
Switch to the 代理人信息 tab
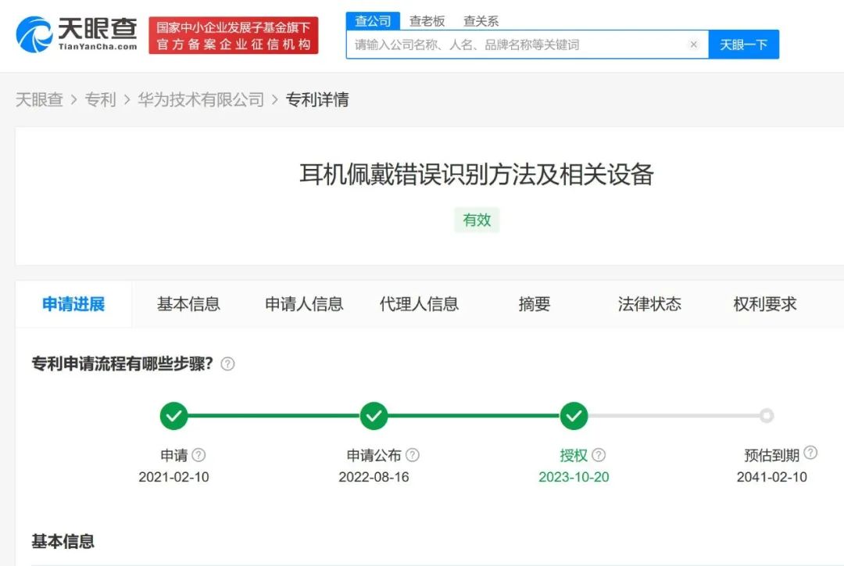click(x=419, y=304)
